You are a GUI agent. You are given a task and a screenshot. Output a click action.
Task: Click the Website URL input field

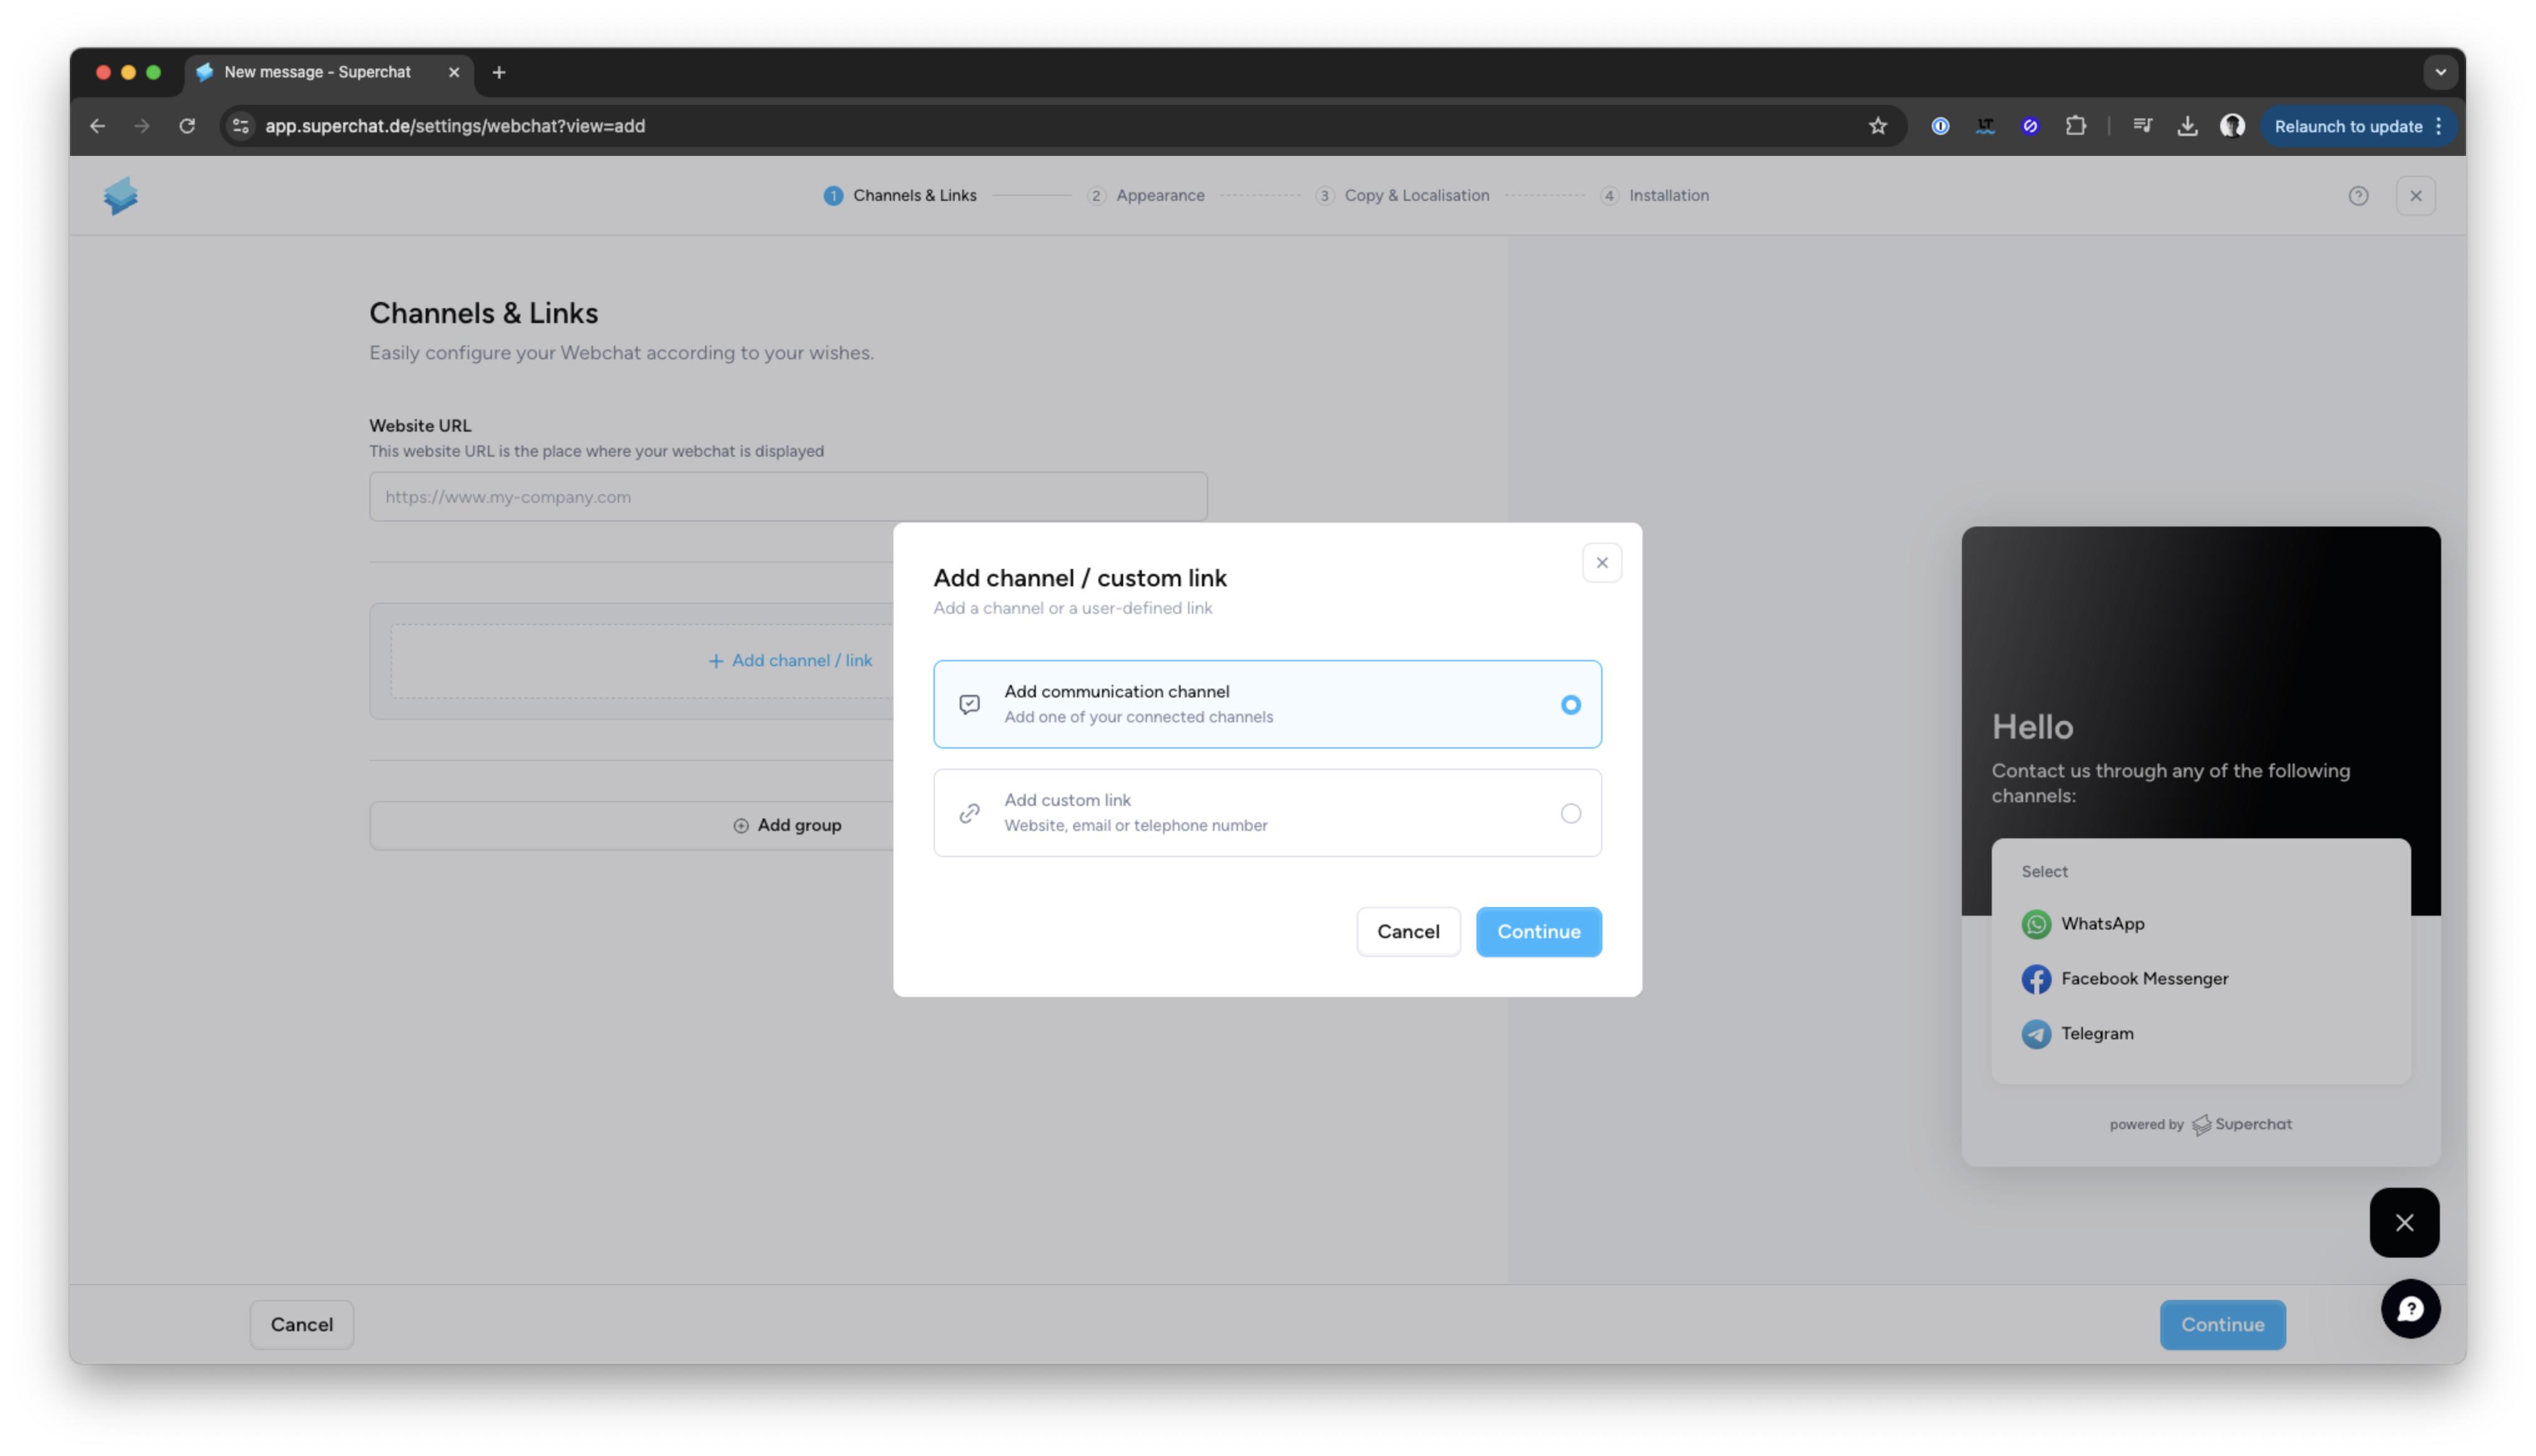(x=787, y=497)
